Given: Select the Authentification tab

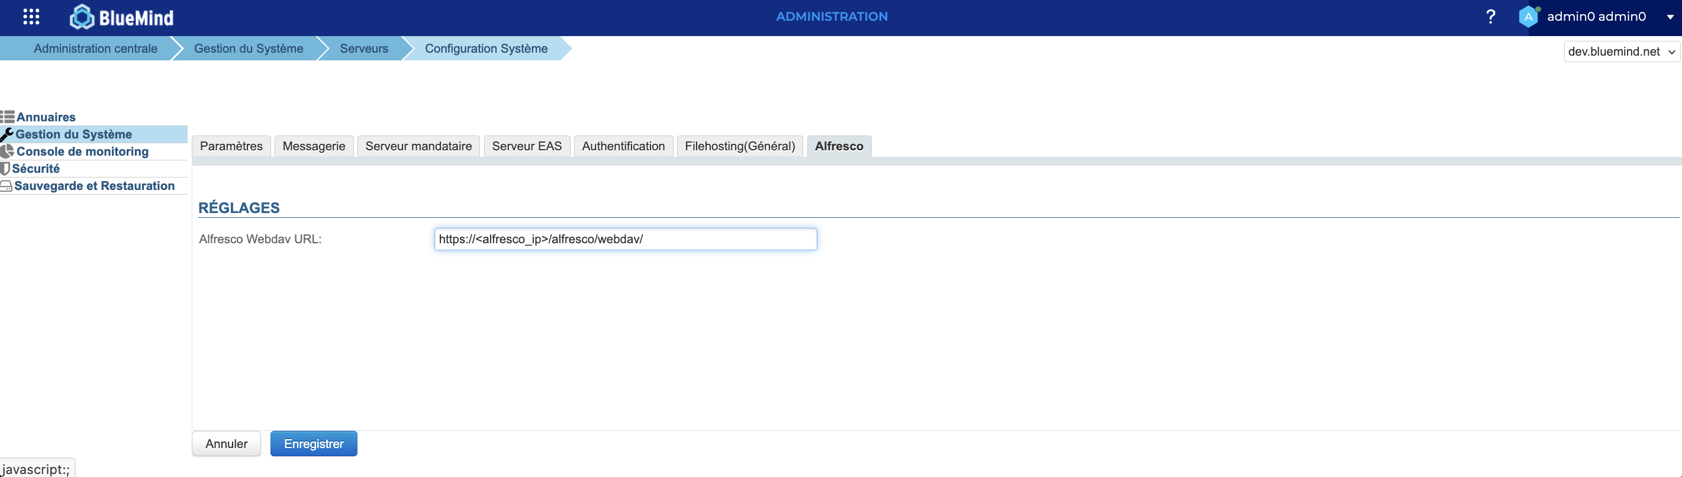Looking at the screenshot, I should [623, 146].
